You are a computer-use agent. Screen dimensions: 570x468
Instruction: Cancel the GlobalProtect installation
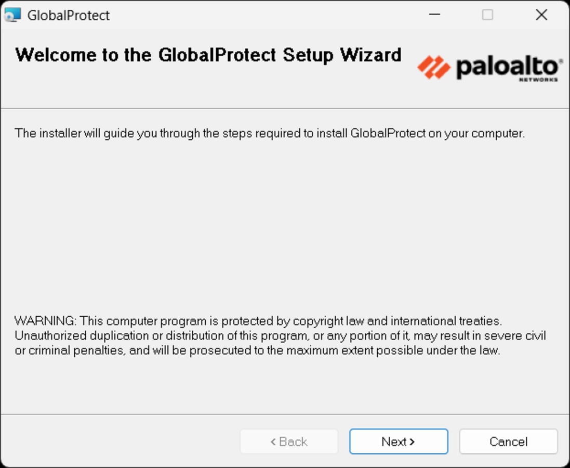click(x=508, y=441)
